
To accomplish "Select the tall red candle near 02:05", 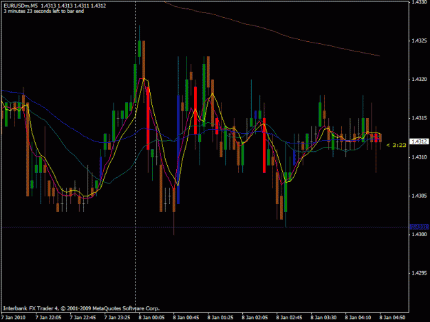I will click(264, 146).
